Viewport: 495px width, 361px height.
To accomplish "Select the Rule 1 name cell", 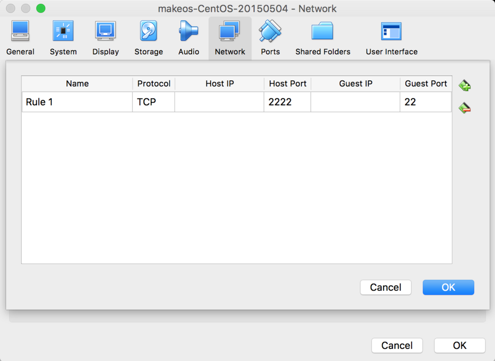I will [x=77, y=102].
